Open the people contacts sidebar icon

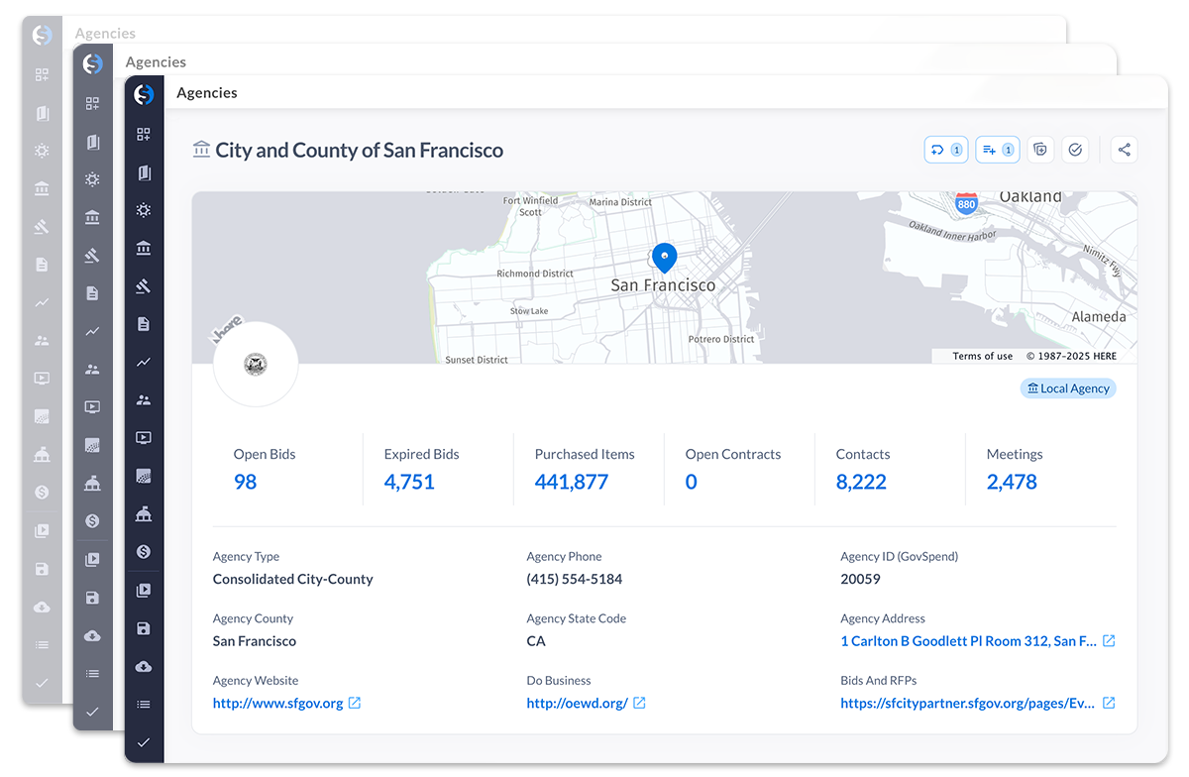point(144,400)
